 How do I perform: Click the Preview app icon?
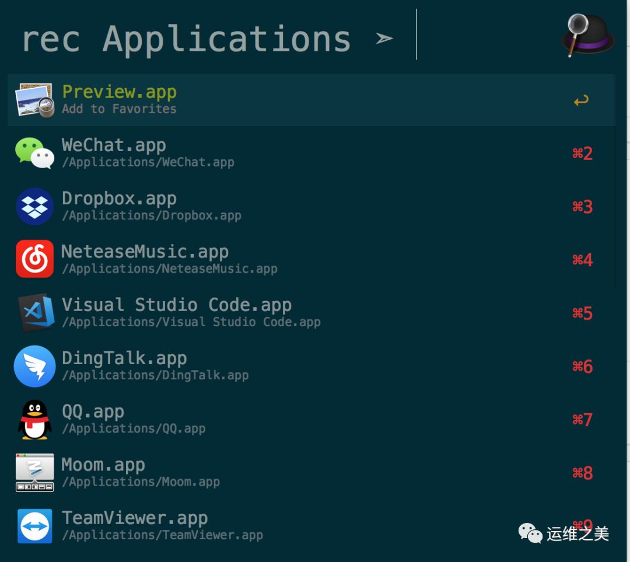point(34,100)
